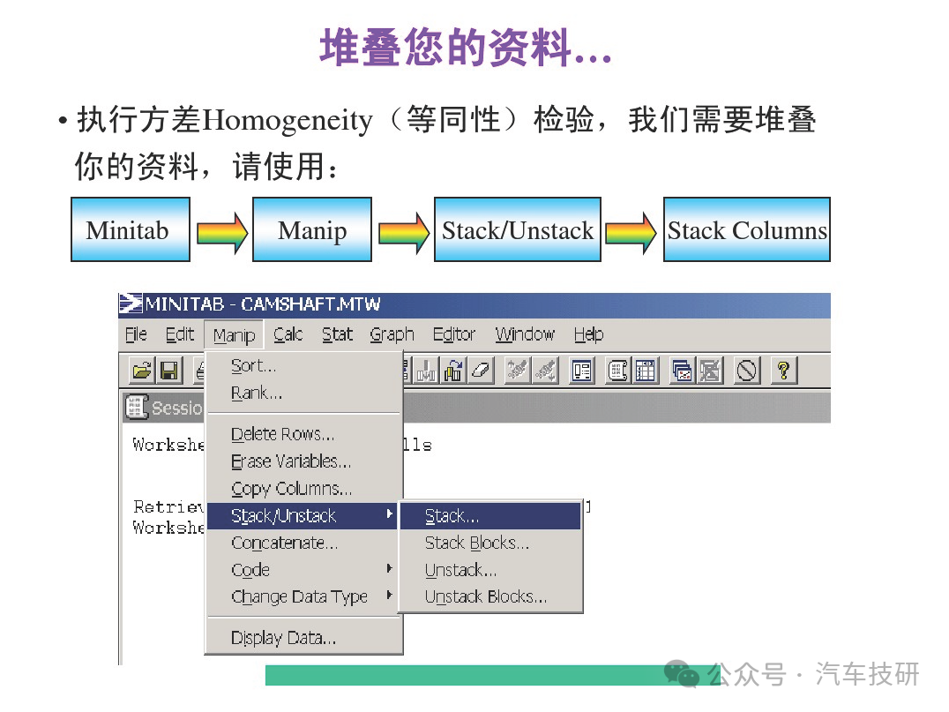Click the histogram chart toolbar icon
The height and width of the screenshot is (712, 949).
point(426,370)
